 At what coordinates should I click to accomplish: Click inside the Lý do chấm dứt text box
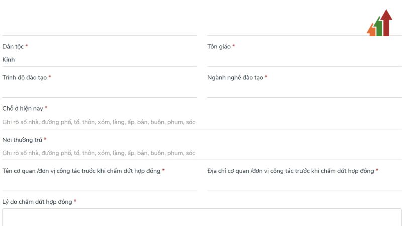202,217
